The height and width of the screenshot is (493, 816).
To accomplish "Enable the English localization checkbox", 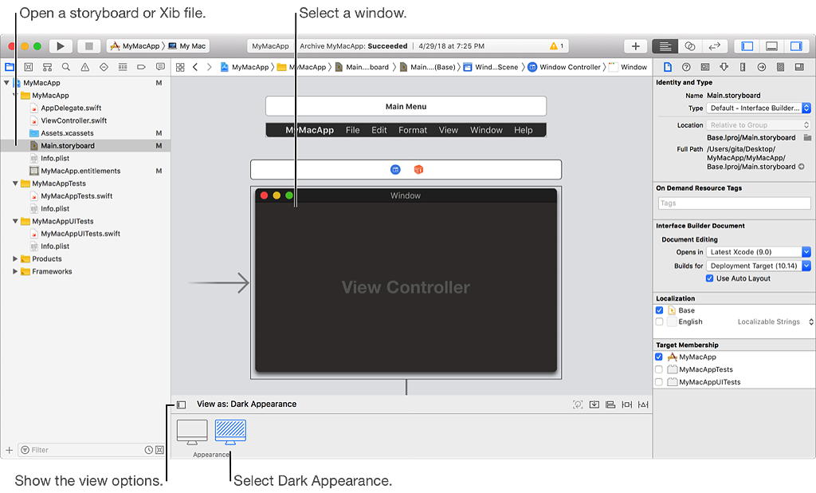I will pyautogui.click(x=659, y=321).
